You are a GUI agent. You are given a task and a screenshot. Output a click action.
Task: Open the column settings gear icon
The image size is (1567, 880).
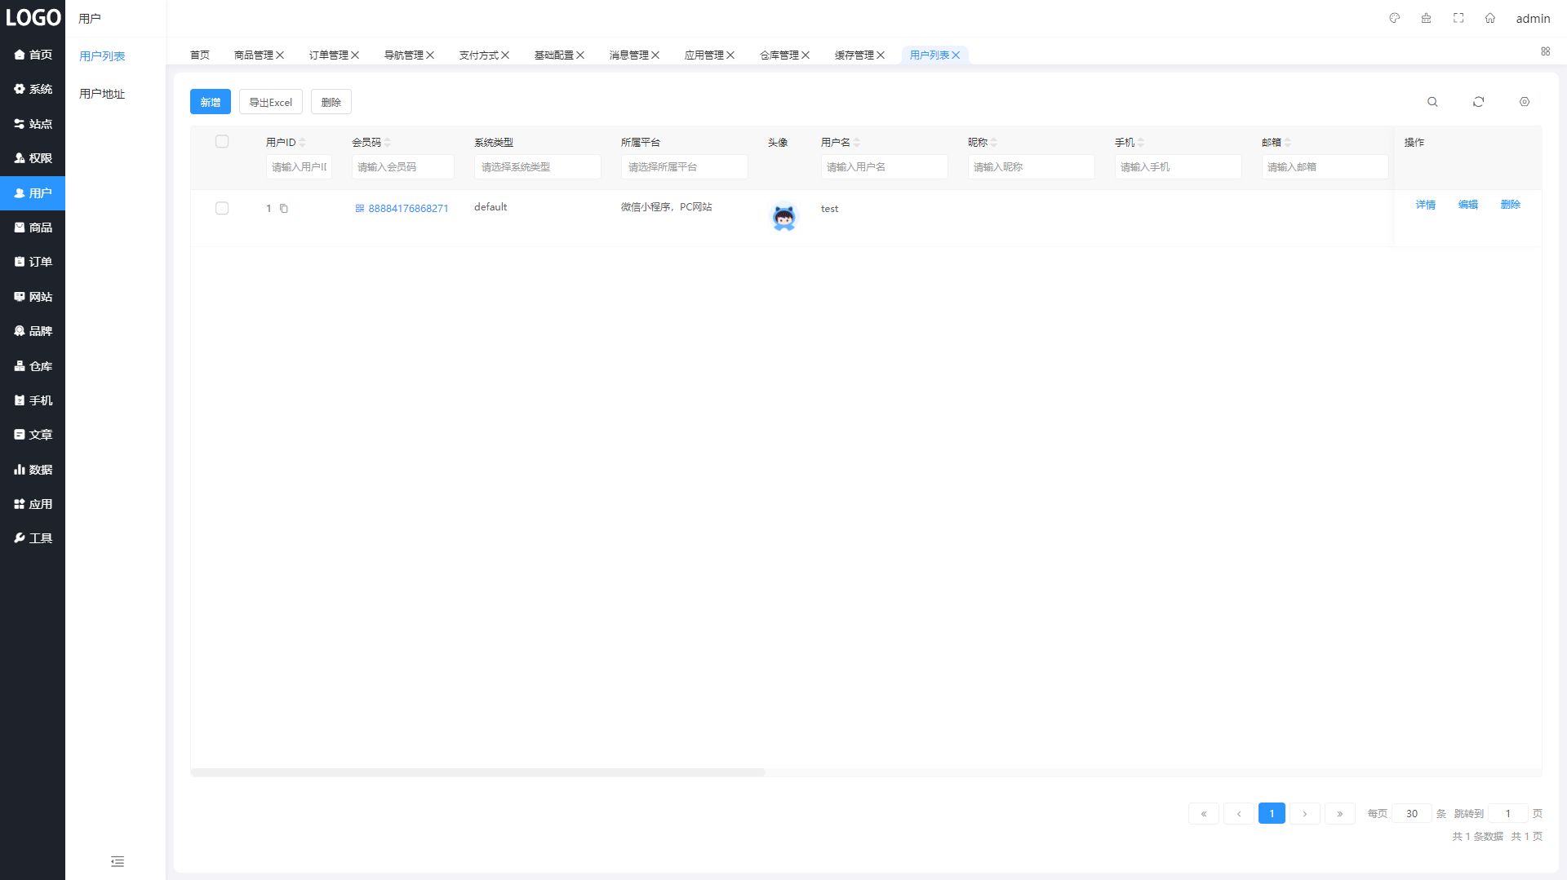coord(1525,102)
